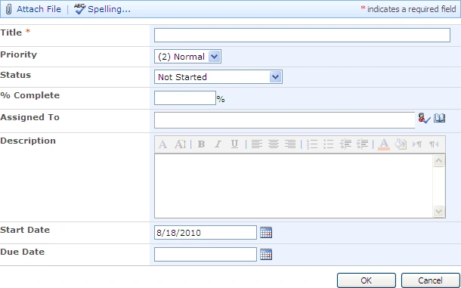This screenshot has height=288, width=461.
Task: Click the Attach File link text
Action: (x=39, y=9)
